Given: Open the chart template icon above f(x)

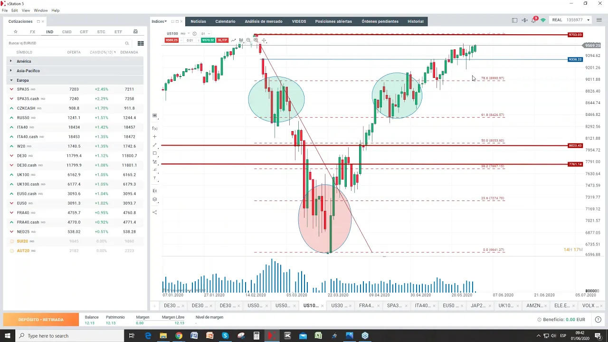Looking at the screenshot, I should point(154,115).
